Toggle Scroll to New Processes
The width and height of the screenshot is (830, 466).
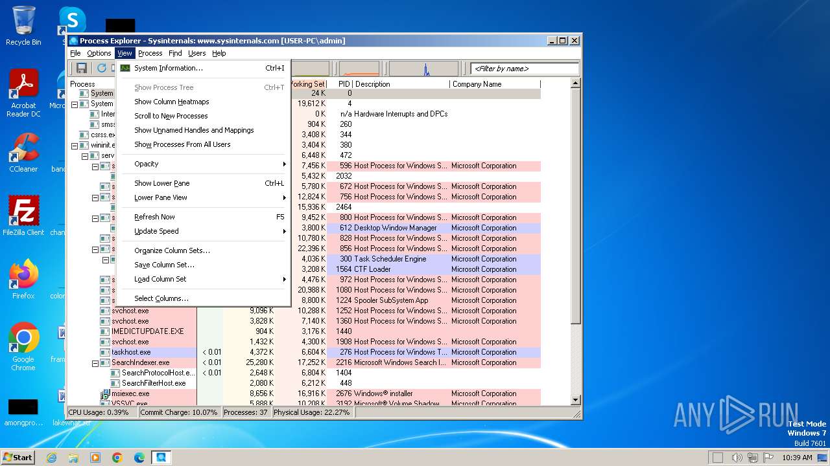(203, 116)
